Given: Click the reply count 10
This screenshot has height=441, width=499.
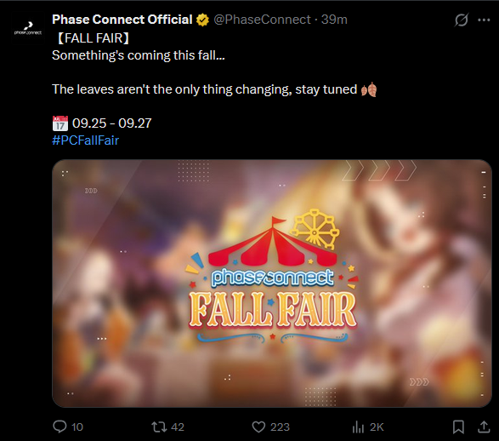Looking at the screenshot, I should point(77,427).
